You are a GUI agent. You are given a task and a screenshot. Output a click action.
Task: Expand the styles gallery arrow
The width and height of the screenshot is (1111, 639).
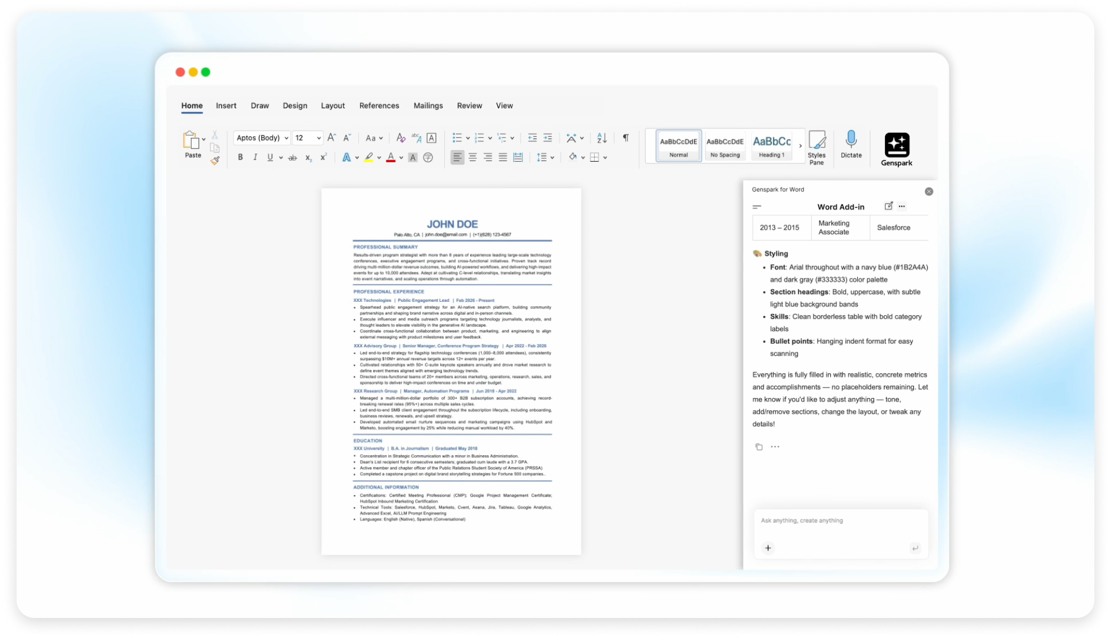coord(800,146)
